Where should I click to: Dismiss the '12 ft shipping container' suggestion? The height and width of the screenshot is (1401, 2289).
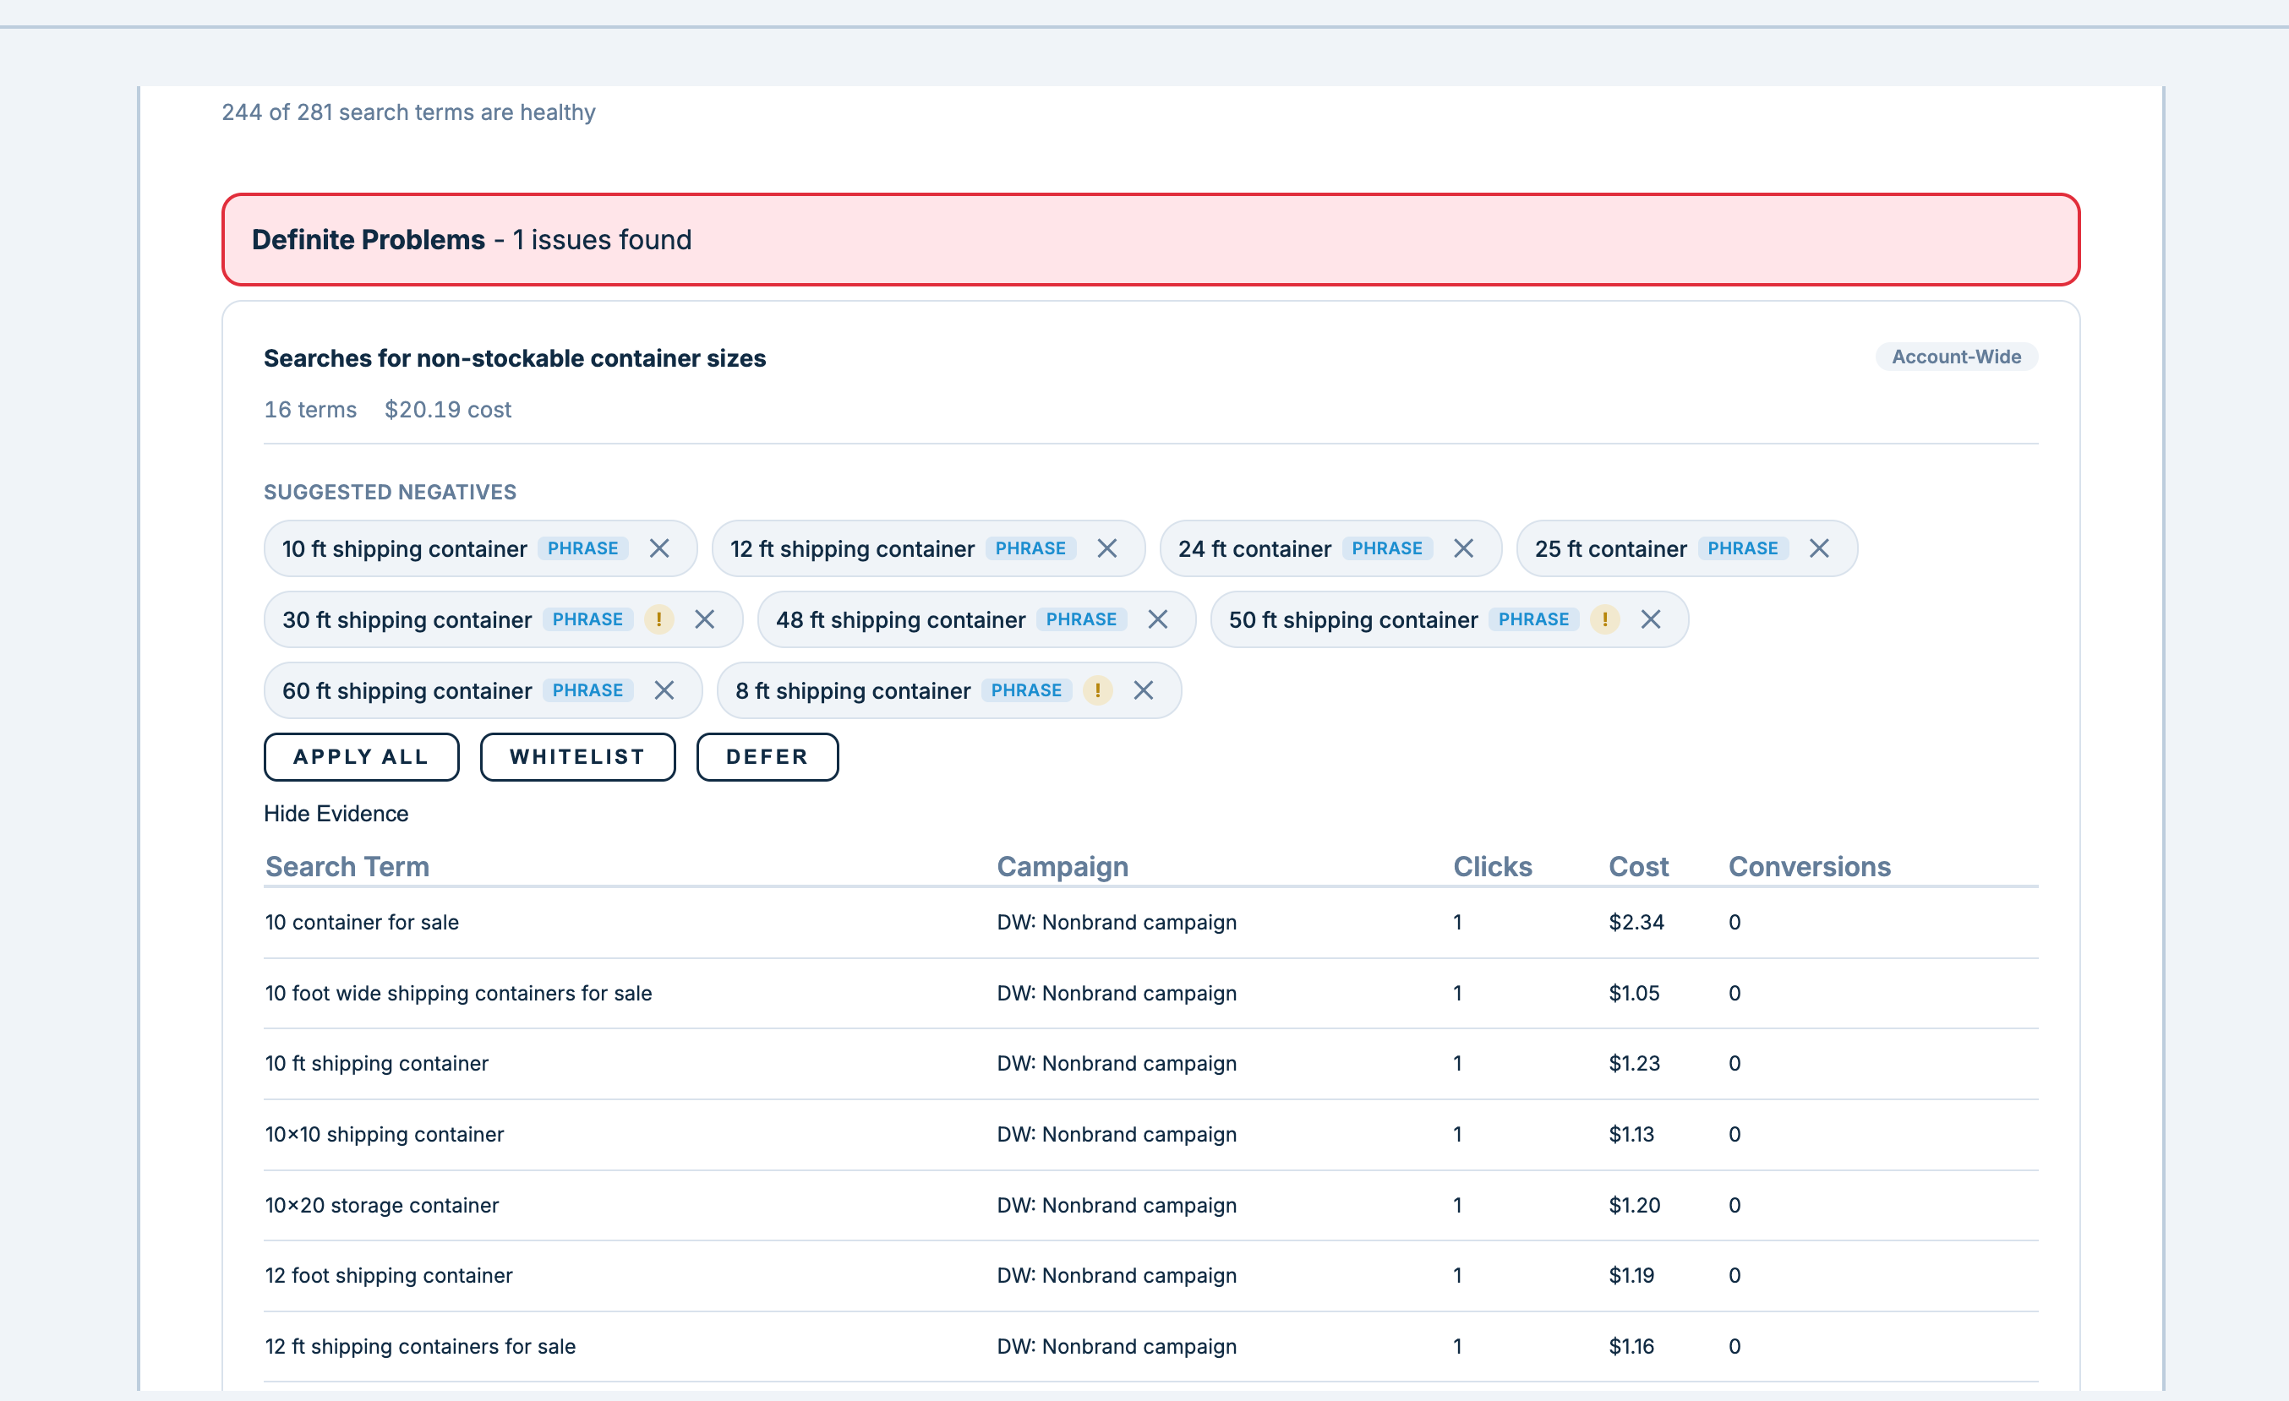pos(1107,548)
